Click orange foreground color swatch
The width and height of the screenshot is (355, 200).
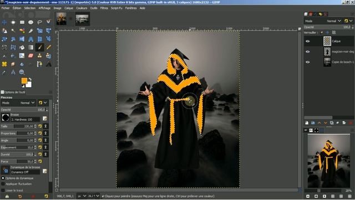tap(24, 80)
